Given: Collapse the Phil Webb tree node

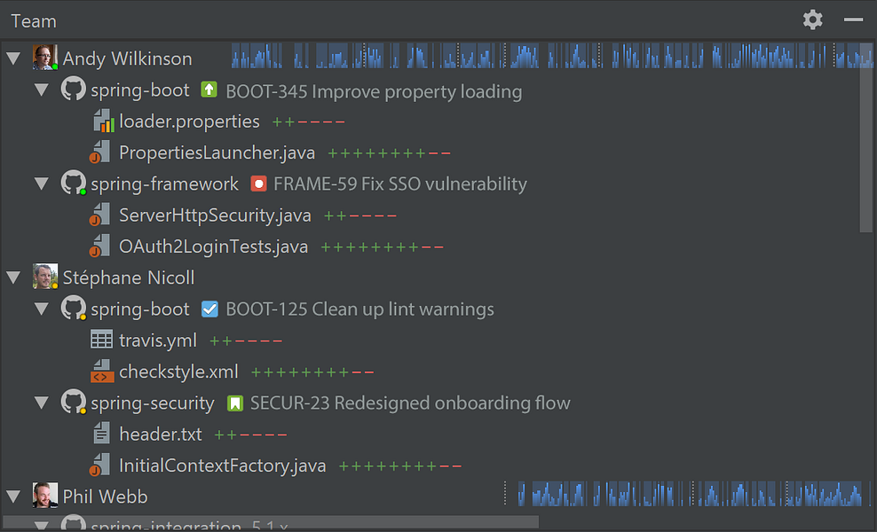Looking at the screenshot, I should pos(13,497).
